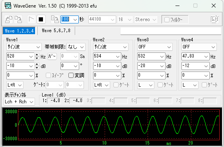Click the WAV file export icon at the toolbar's far right
Viewport: 224px width, 147px height.
(x=215, y=19)
